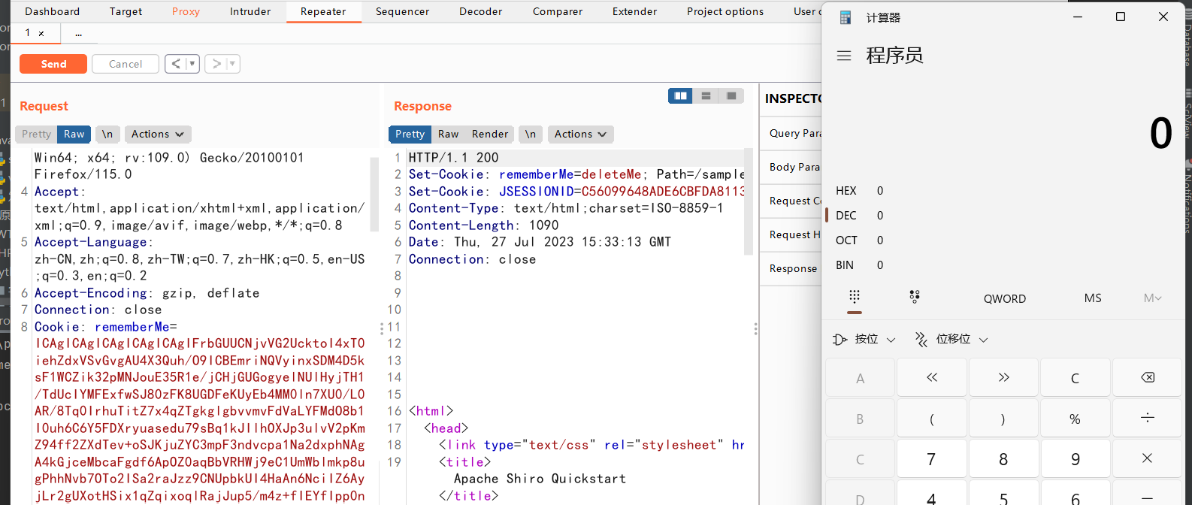This screenshot has height=505, width=1192.
Task: Click the QWORD word-size selector
Action: coord(1004,298)
